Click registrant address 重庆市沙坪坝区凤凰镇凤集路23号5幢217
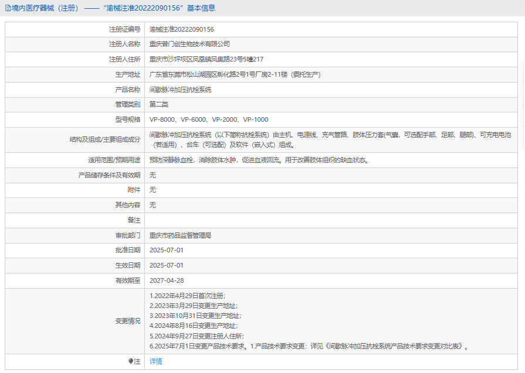 click(206, 59)
